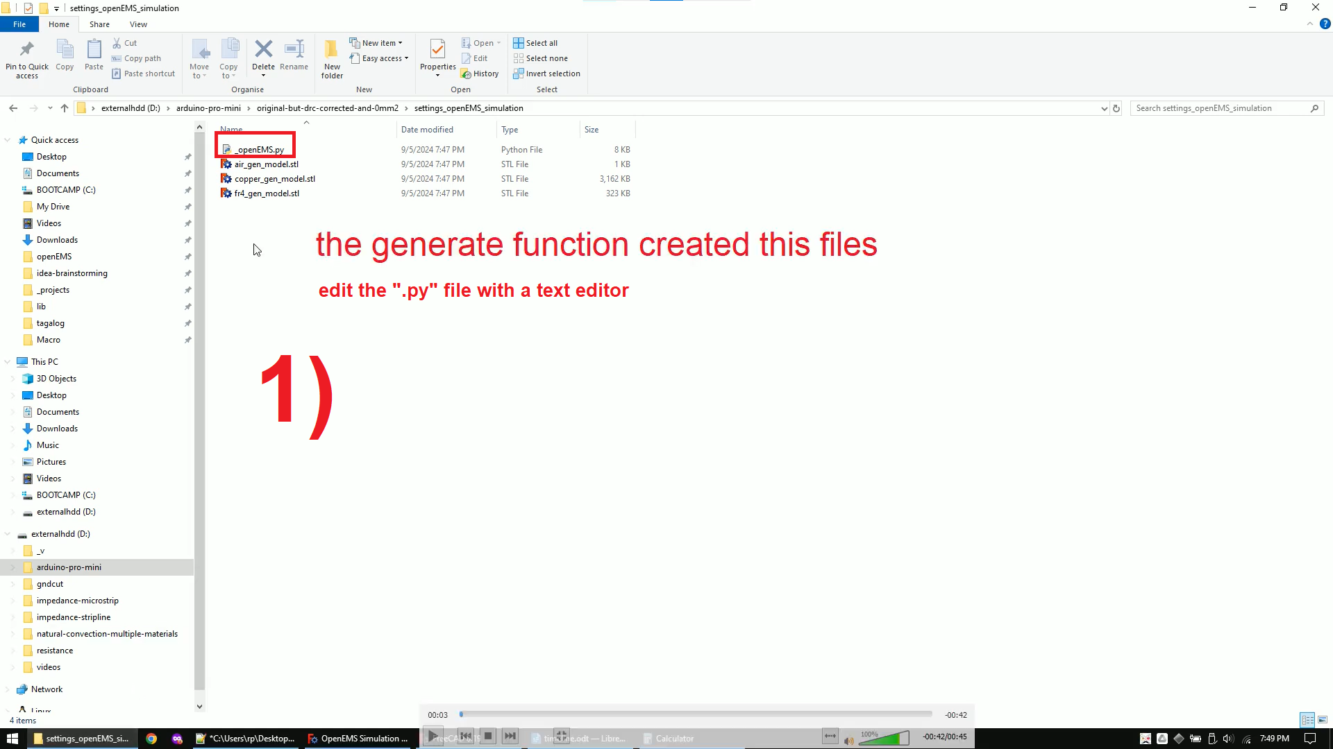Switch to Details view layout icon

[x=1307, y=720]
